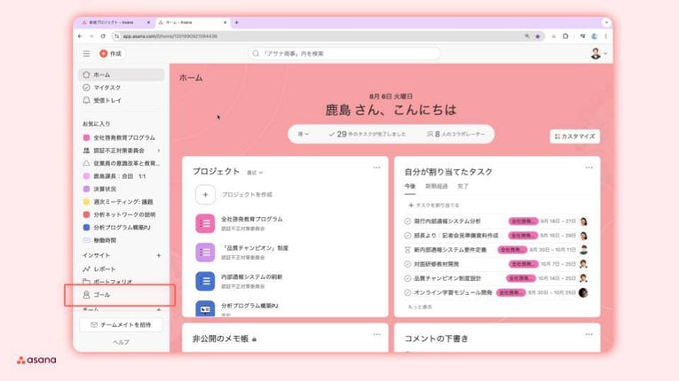The width and height of the screenshot is (679, 381).
Task: Open the プロジェクト widget more-options ellipsis
Action: (376, 167)
